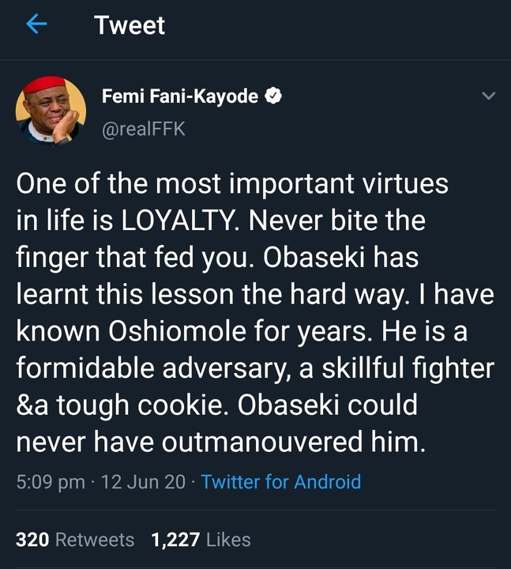
Task: View the 320 Retweets list
Action: [x=75, y=540]
